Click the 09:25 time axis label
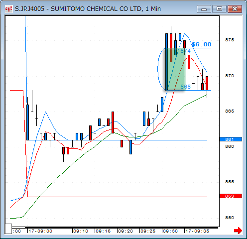This screenshot has height=239, width=247. [x=148, y=231]
